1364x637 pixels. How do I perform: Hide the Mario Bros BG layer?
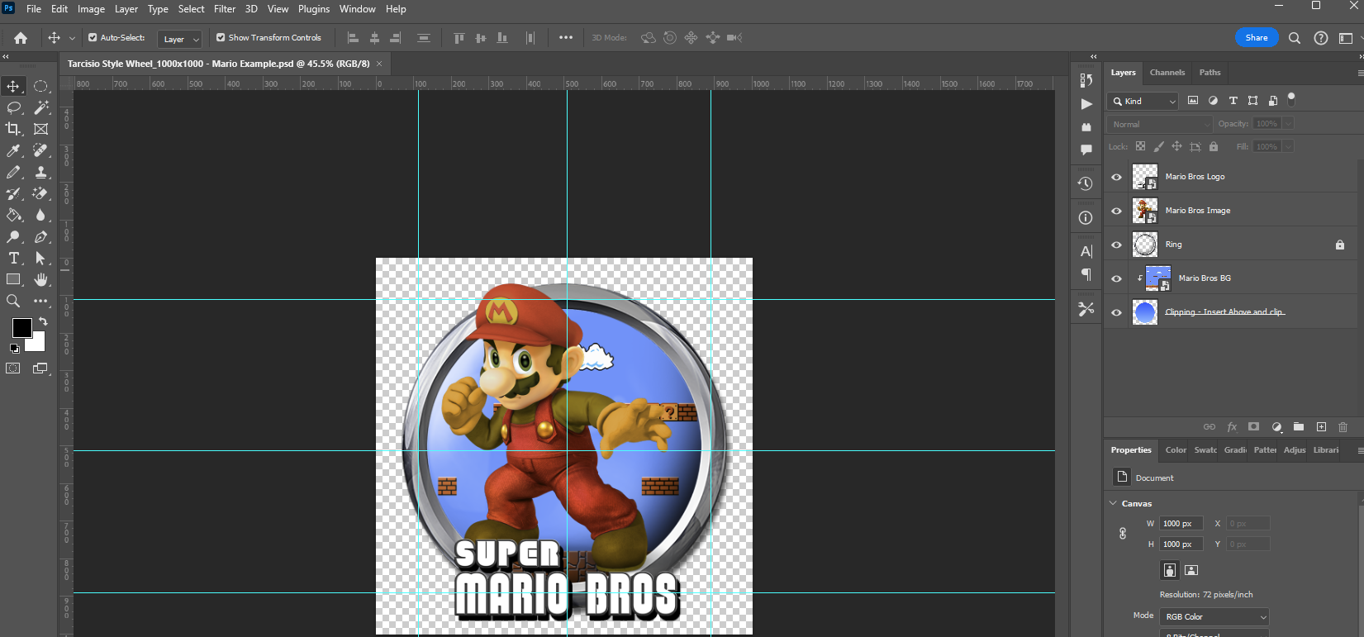pos(1116,278)
